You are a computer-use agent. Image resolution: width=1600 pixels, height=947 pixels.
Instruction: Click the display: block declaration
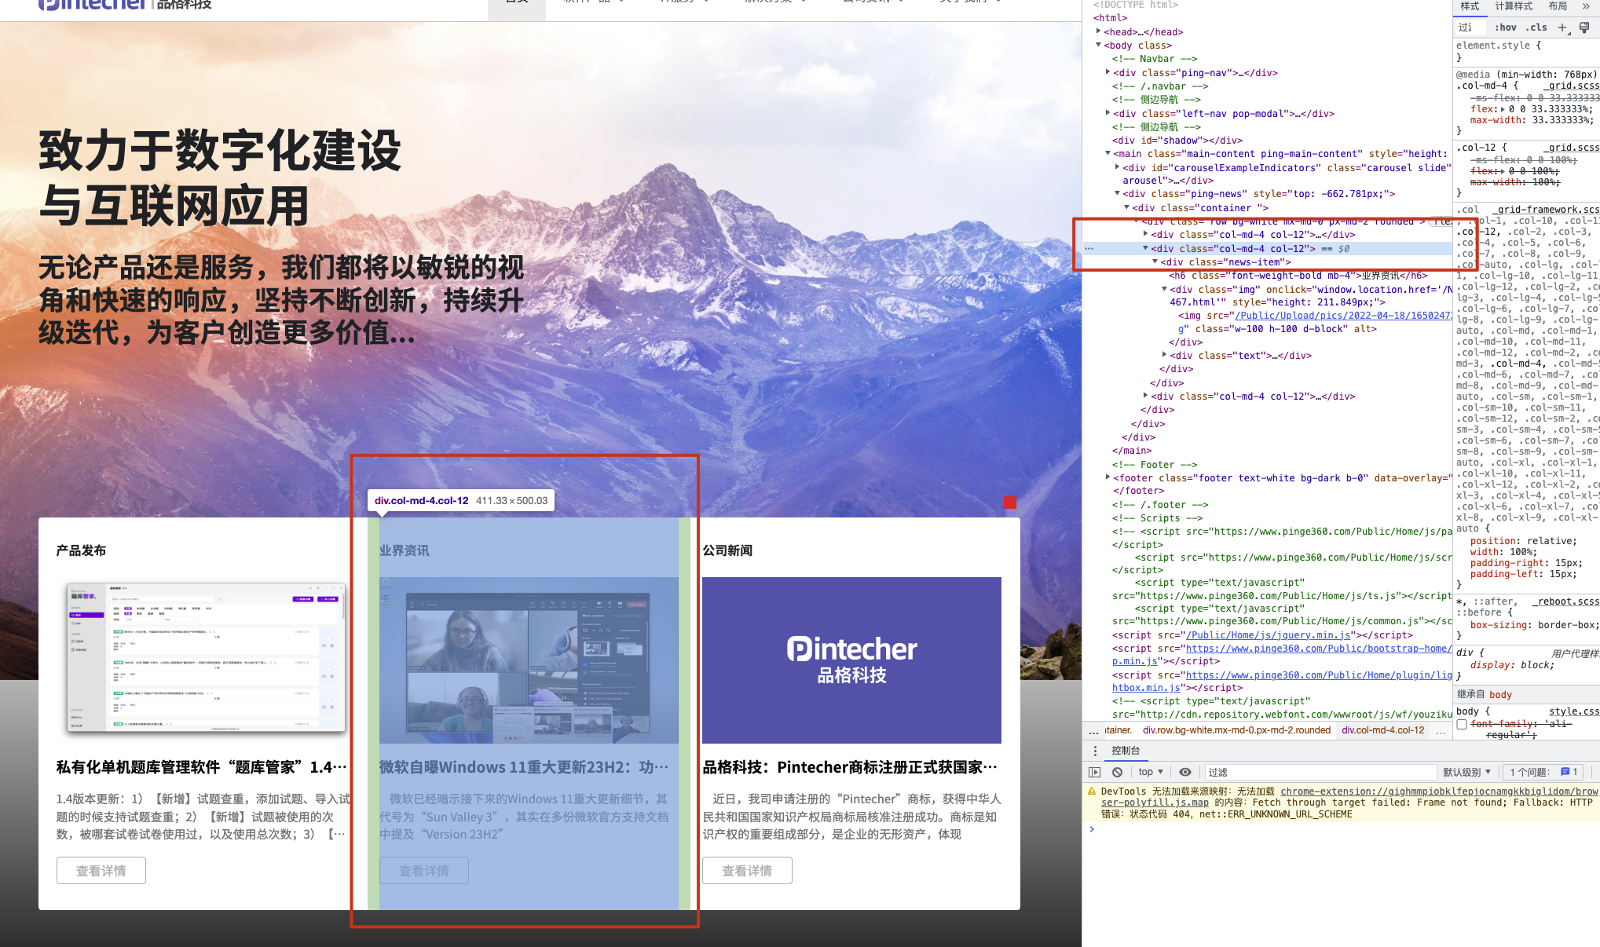(1512, 665)
